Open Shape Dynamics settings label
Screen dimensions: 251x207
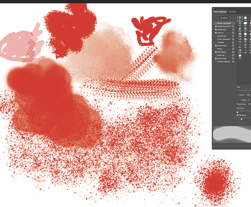(224, 26)
